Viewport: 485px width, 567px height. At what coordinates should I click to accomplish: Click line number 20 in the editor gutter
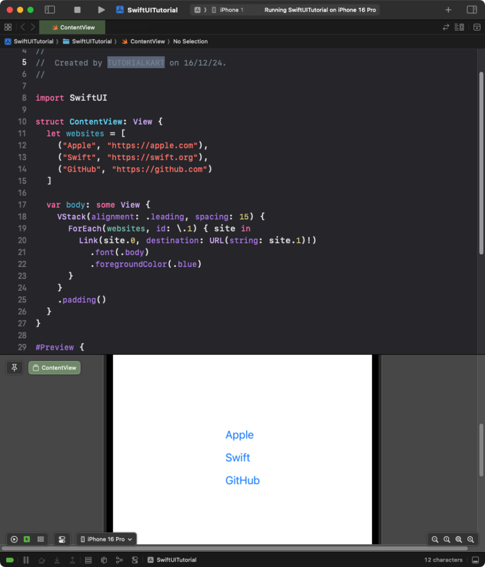(22, 240)
